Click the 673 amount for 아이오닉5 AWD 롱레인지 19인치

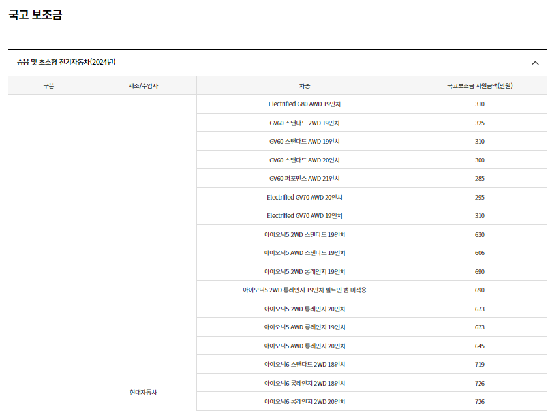click(x=480, y=327)
